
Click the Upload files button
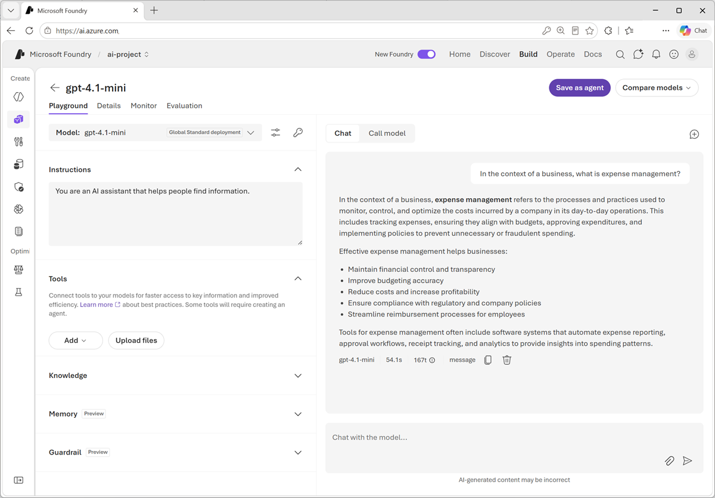136,340
